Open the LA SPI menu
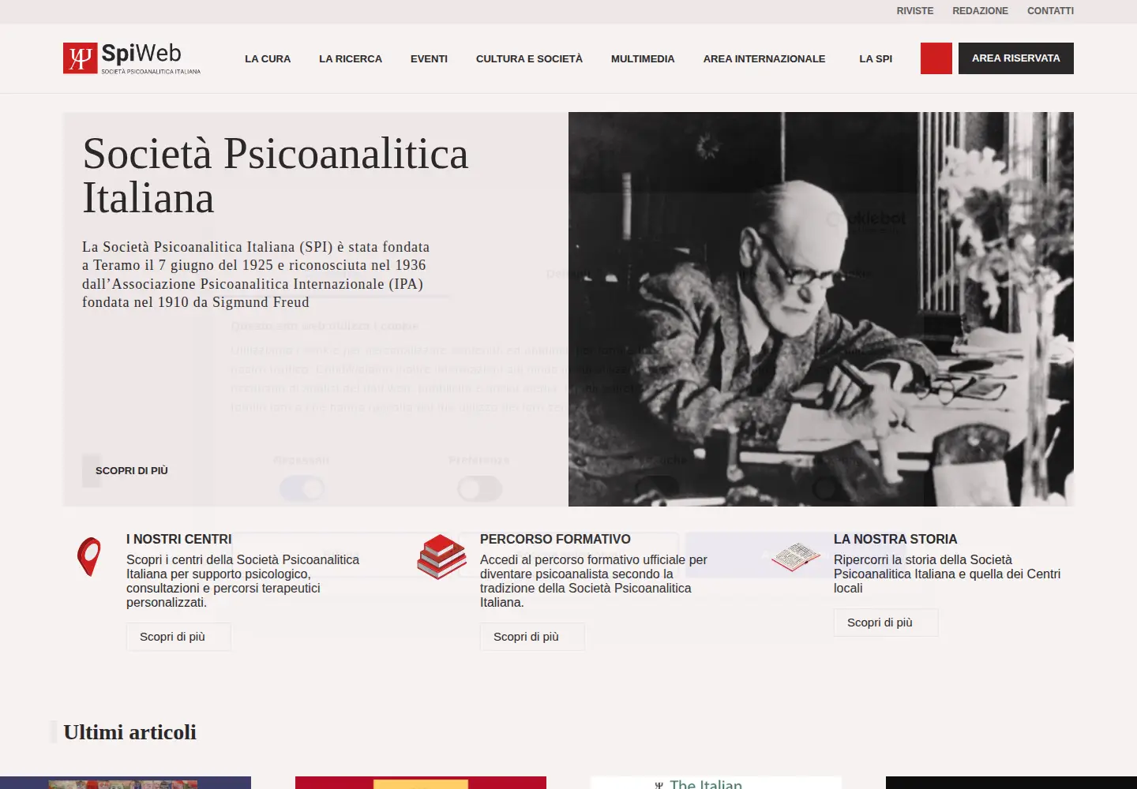 (876, 59)
